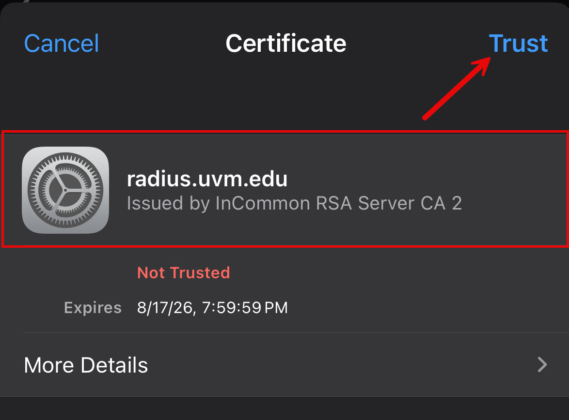This screenshot has width=569, height=420.
Task: Click the chevron arrow beside More Details
Action: pos(542,364)
